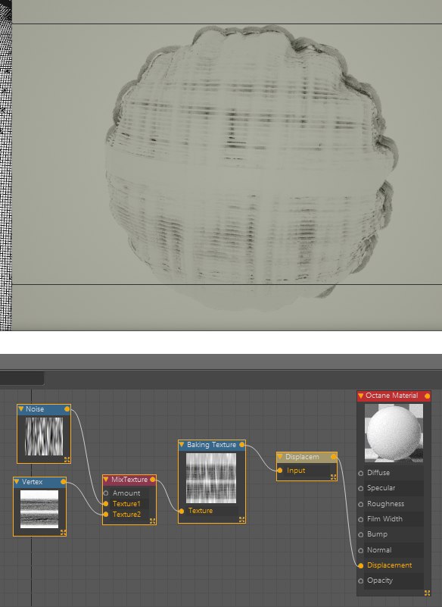Click the Displacem node output port

pyautogui.click(x=333, y=457)
